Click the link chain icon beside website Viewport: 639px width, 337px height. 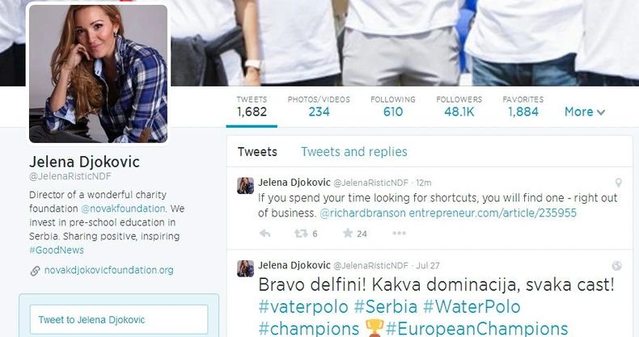(35, 271)
